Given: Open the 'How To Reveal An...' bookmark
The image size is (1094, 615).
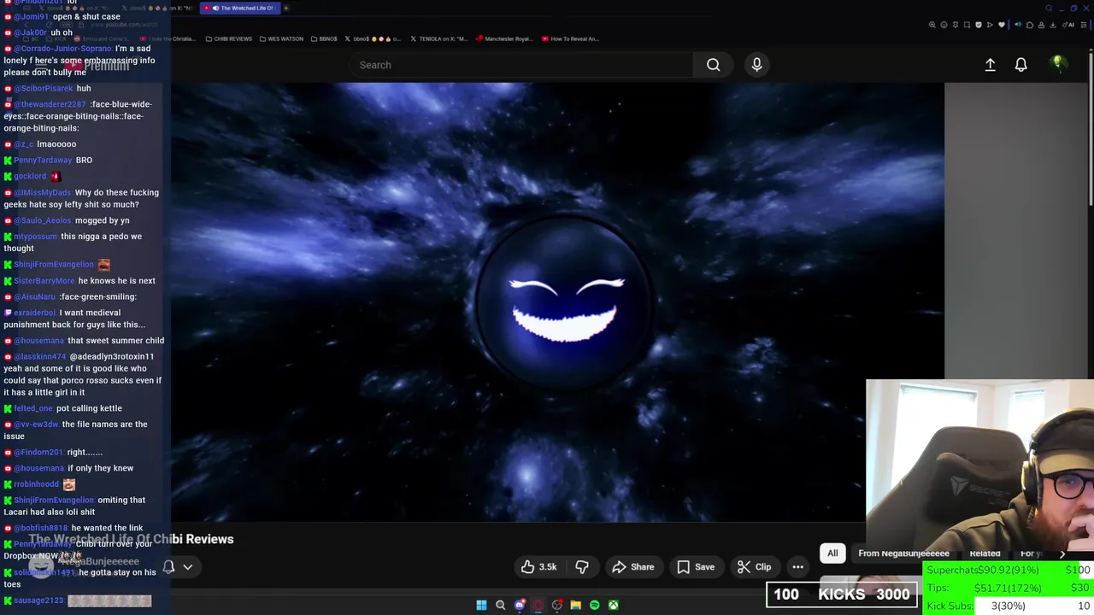Looking at the screenshot, I should pyautogui.click(x=571, y=38).
